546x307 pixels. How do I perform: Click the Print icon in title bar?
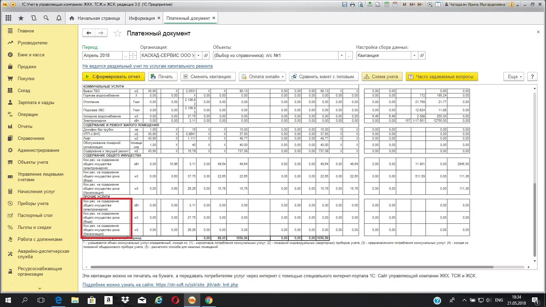(x=353, y=4)
